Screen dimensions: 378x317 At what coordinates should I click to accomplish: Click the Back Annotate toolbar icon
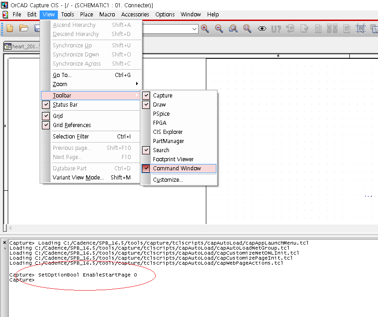tap(290, 29)
